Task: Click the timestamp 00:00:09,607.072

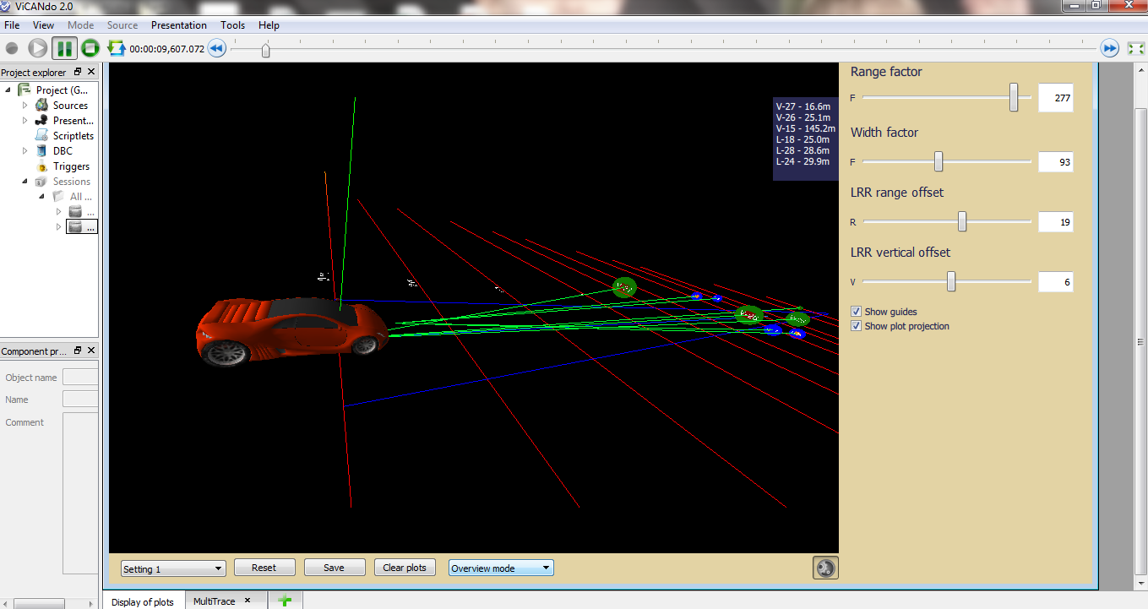Action: (x=166, y=49)
